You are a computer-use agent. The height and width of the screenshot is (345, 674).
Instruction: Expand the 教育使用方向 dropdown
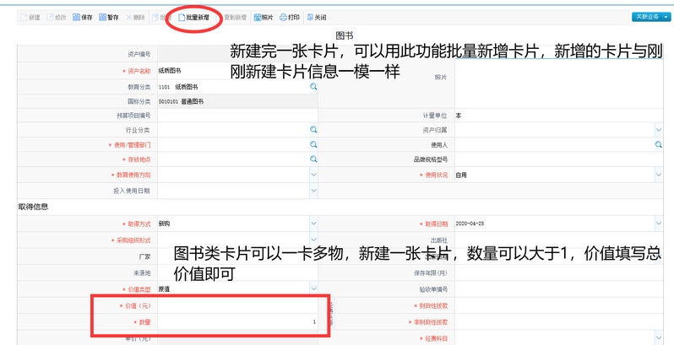pos(313,175)
